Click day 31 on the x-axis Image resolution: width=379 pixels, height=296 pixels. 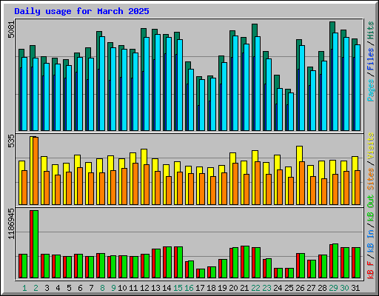(355, 288)
